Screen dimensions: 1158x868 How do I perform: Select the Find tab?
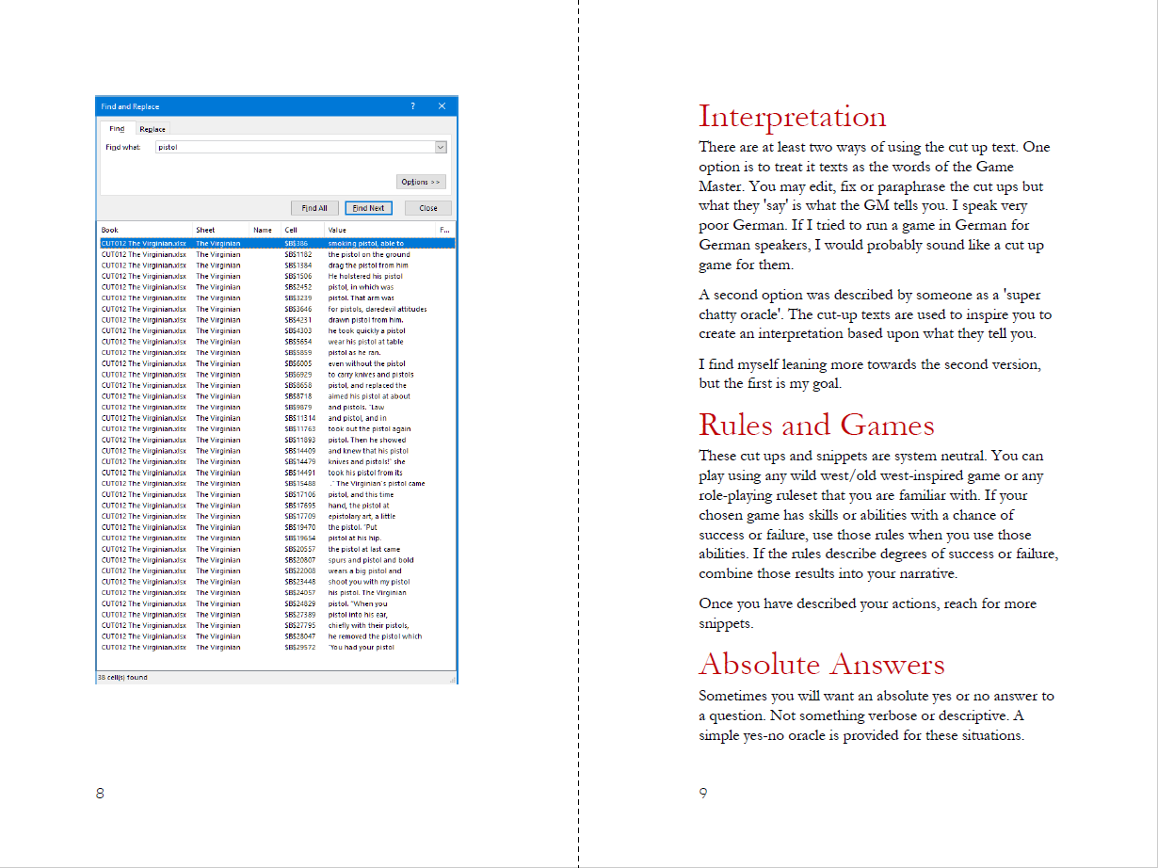117,129
